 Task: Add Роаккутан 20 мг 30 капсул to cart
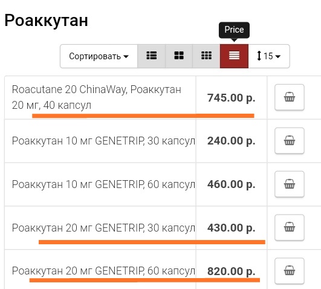(290, 227)
